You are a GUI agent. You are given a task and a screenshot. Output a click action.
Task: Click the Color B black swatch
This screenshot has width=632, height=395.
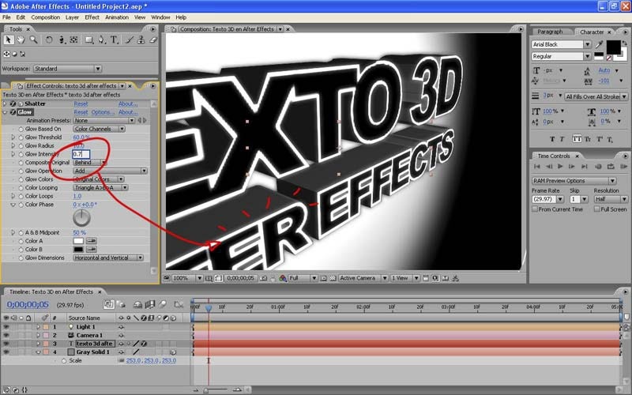coord(78,250)
